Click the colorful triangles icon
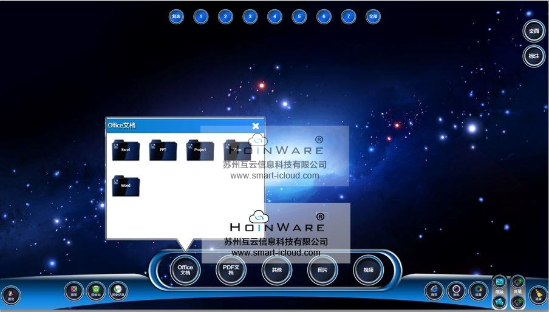549x312 pixels. pos(74,291)
